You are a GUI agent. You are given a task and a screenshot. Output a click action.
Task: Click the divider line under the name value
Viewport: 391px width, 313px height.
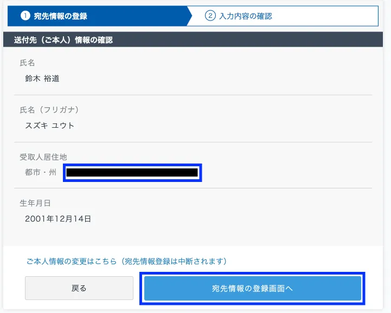pos(195,95)
